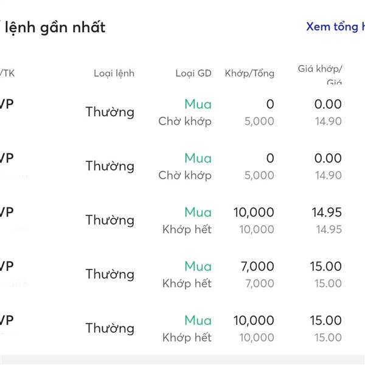365x365 pixels.
Task: Click "Khớp hết" status of the 7,000 order
Action: point(187,283)
